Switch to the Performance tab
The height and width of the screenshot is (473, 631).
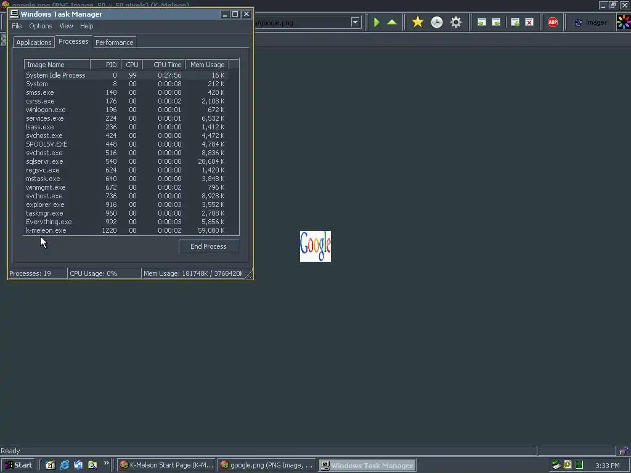coord(114,42)
